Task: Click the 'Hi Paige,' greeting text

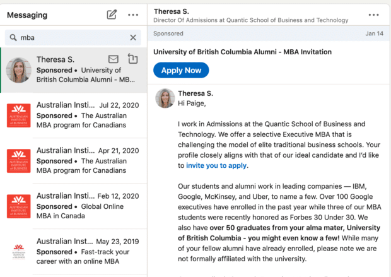Action: coord(192,103)
